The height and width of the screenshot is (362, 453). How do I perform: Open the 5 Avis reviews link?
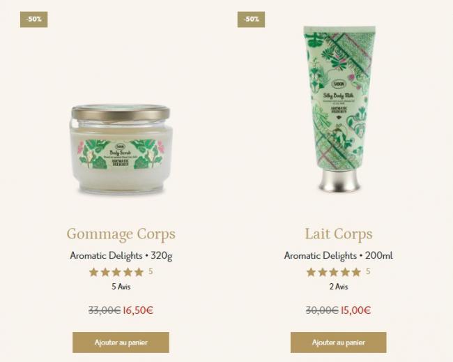coord(121,287)
